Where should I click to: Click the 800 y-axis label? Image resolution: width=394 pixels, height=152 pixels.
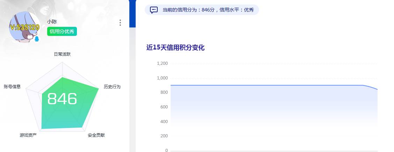click(x=165, y=92)
